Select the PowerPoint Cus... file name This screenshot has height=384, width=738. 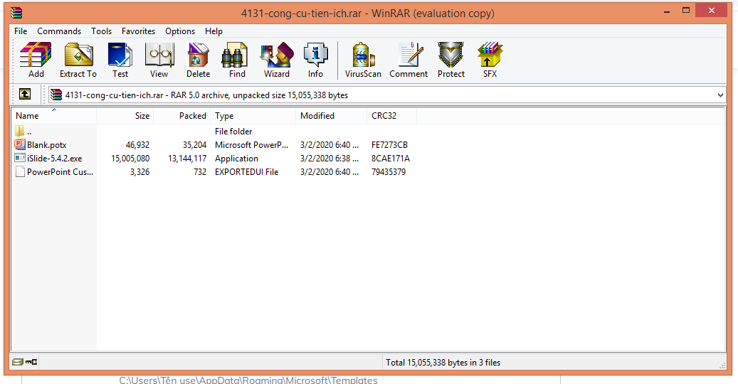coord(60,172)
